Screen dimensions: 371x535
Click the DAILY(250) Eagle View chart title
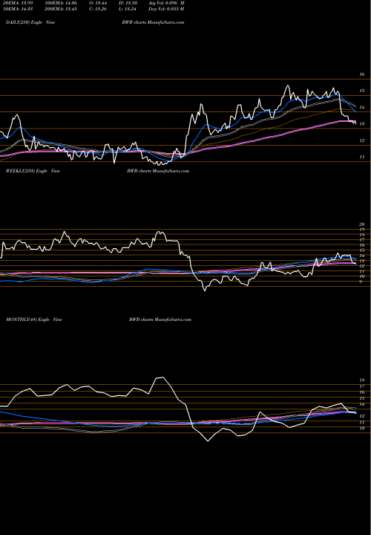(x=30, y=22)
